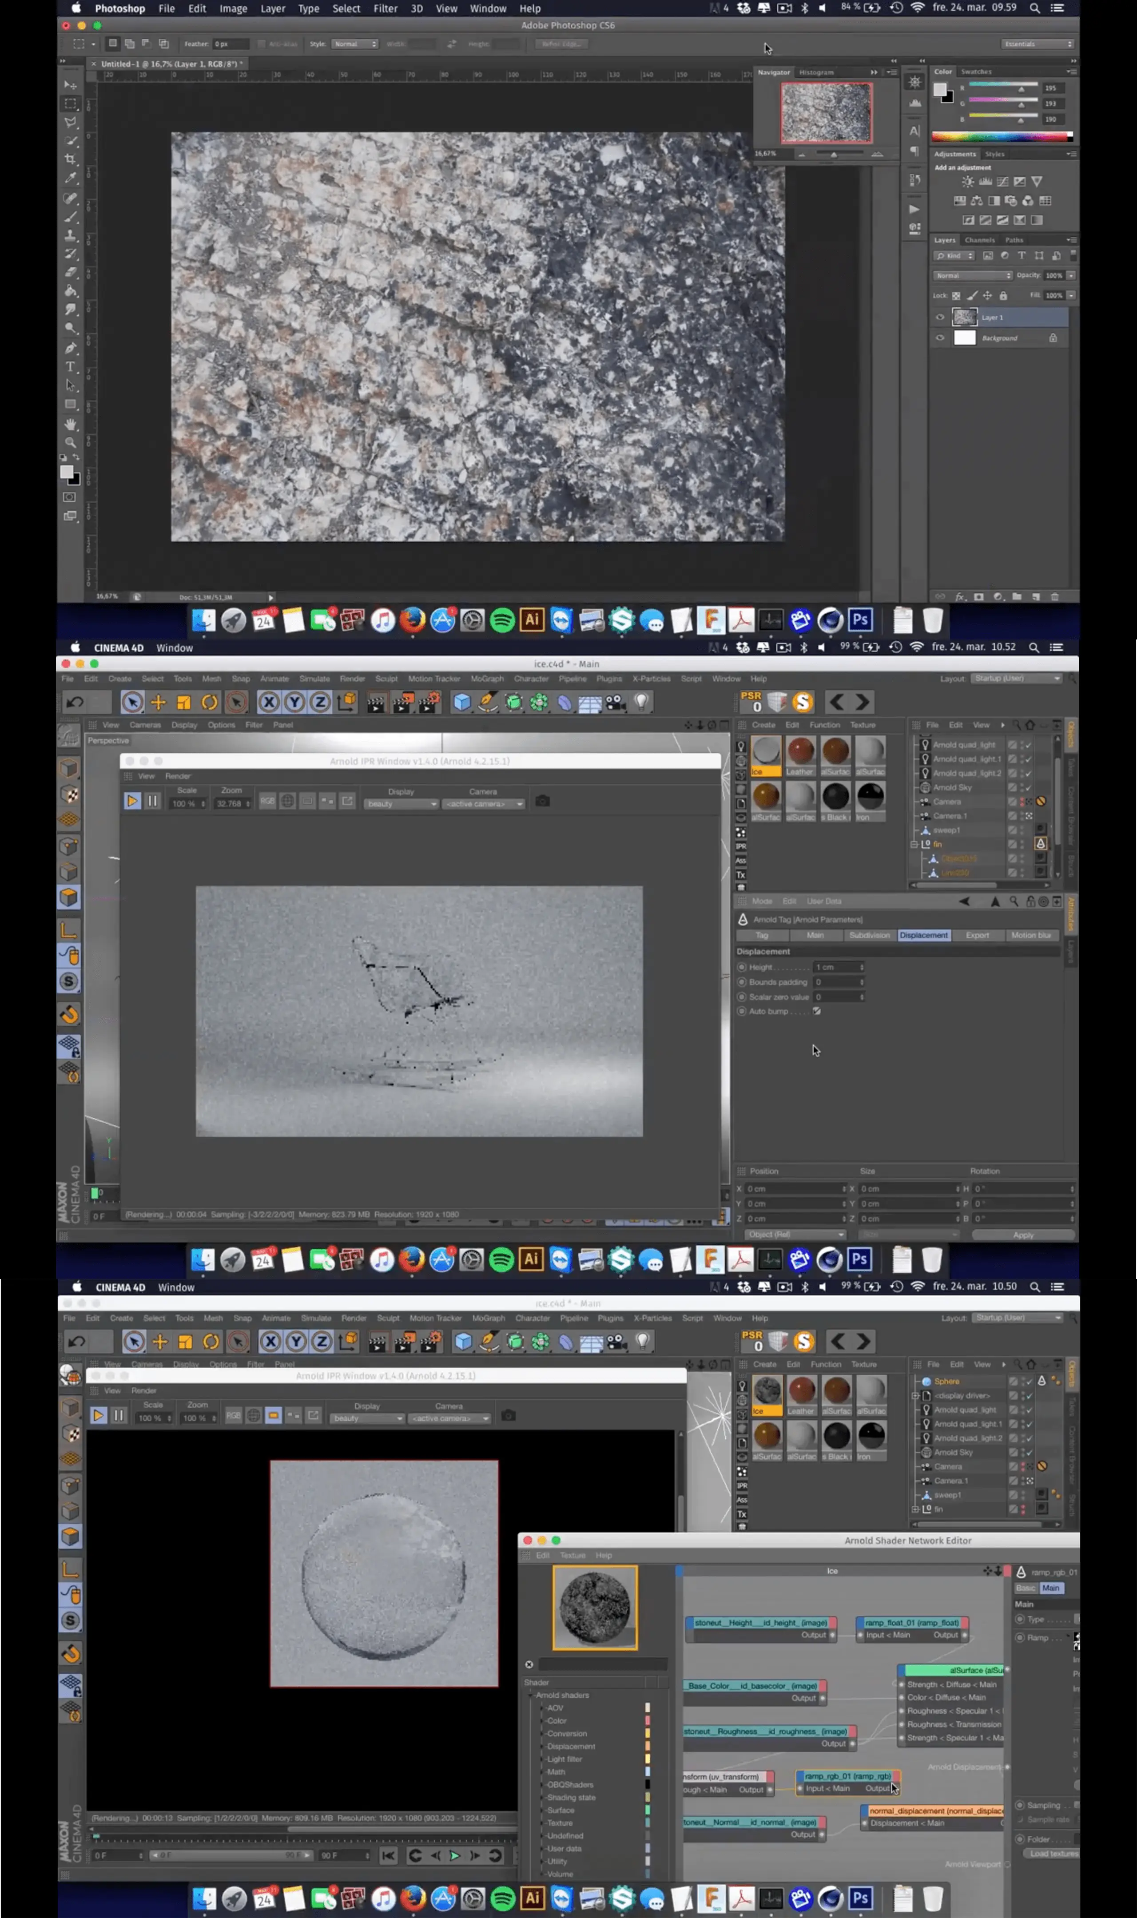Click Apply in chair-render Cinema 4D coordinates panel
This screenshot has width=1137, height=1918.
pyautogui.click(x=1023, y=1235)
